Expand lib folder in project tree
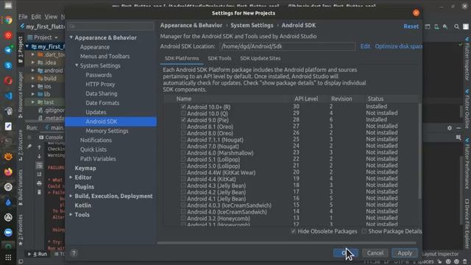The width and height of the screenshot is (471, 265). (x=32, y=94)
